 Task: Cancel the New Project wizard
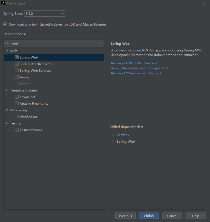coord(172,216)
